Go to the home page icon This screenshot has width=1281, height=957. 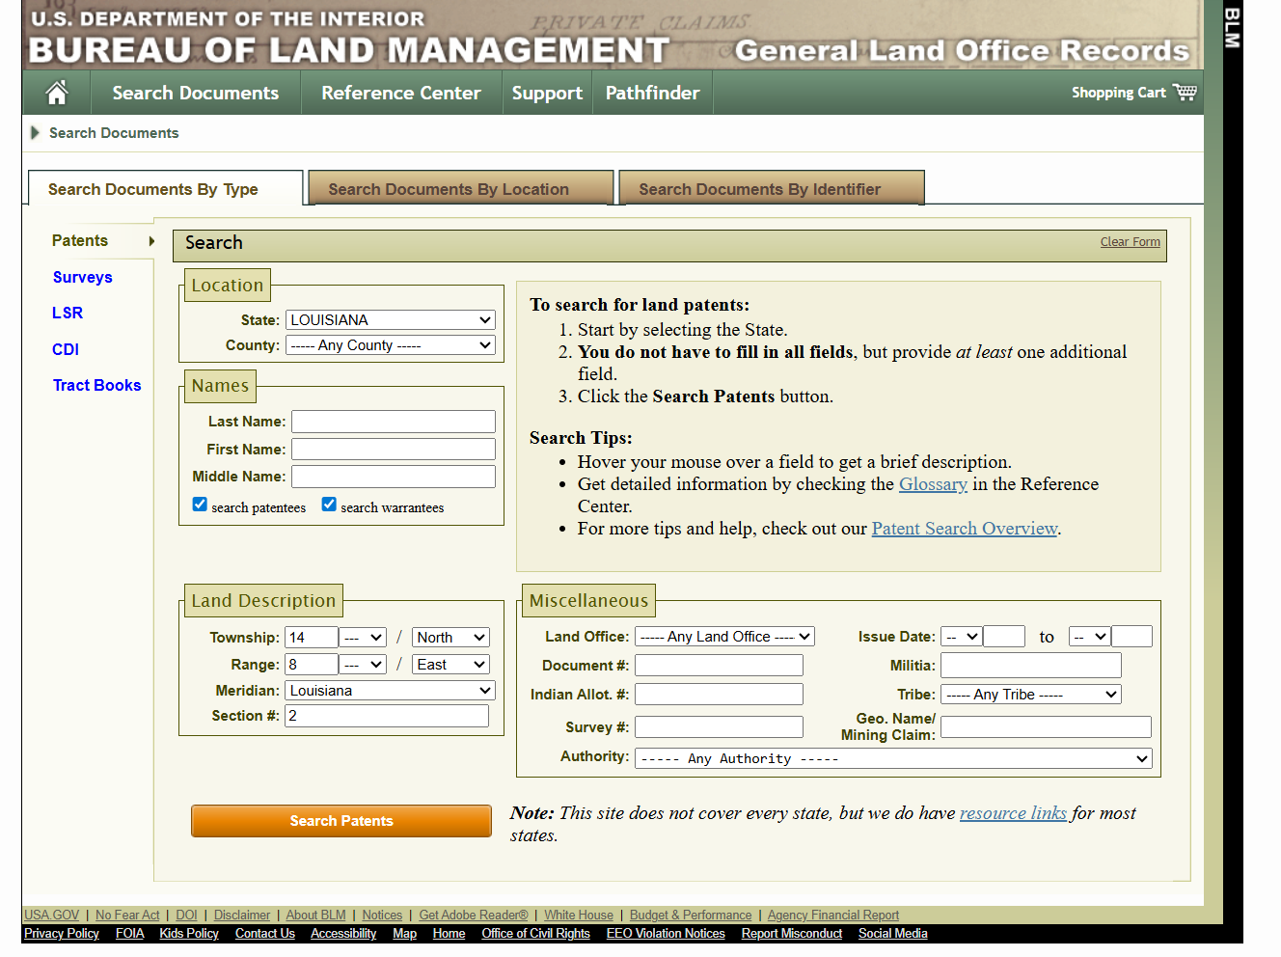(57, 93)
